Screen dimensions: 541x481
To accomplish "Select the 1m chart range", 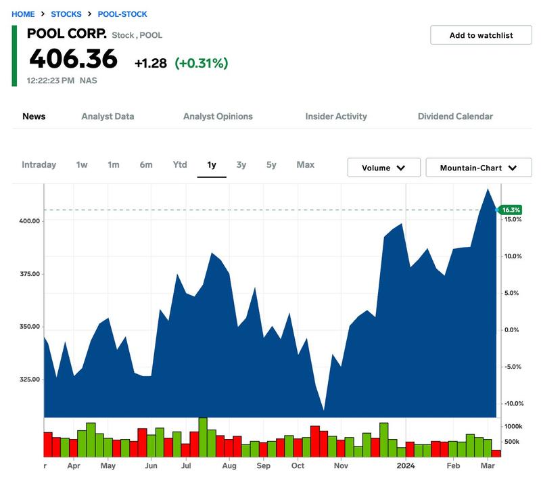I will [114, 164].
